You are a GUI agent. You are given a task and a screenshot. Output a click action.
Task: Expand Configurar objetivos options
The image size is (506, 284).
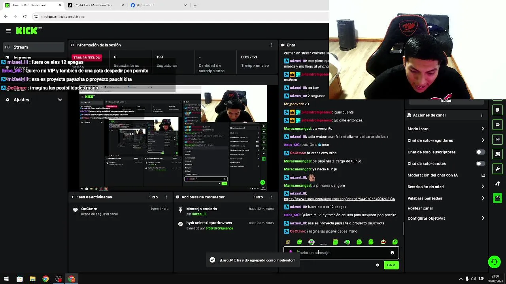pyautogui.click(x=483, y=218)
